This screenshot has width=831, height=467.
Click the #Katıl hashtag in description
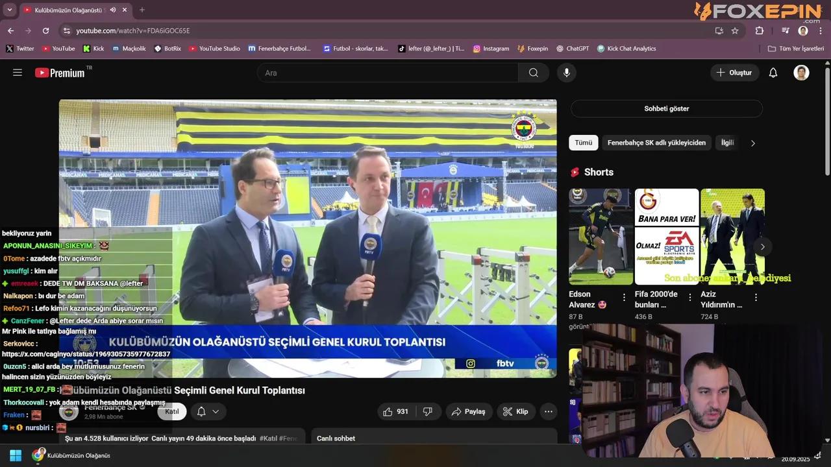268,438
